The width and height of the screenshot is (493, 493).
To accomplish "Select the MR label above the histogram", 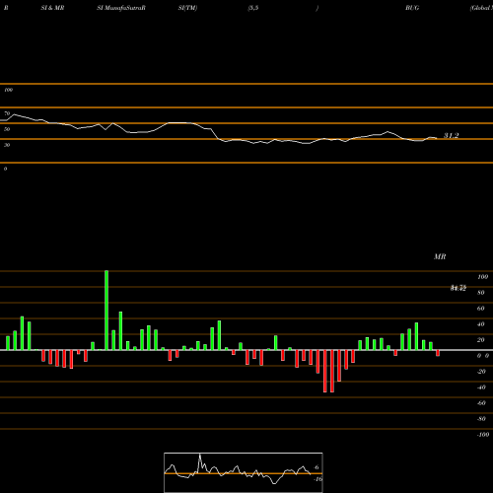I will click(x=440, y=256).
